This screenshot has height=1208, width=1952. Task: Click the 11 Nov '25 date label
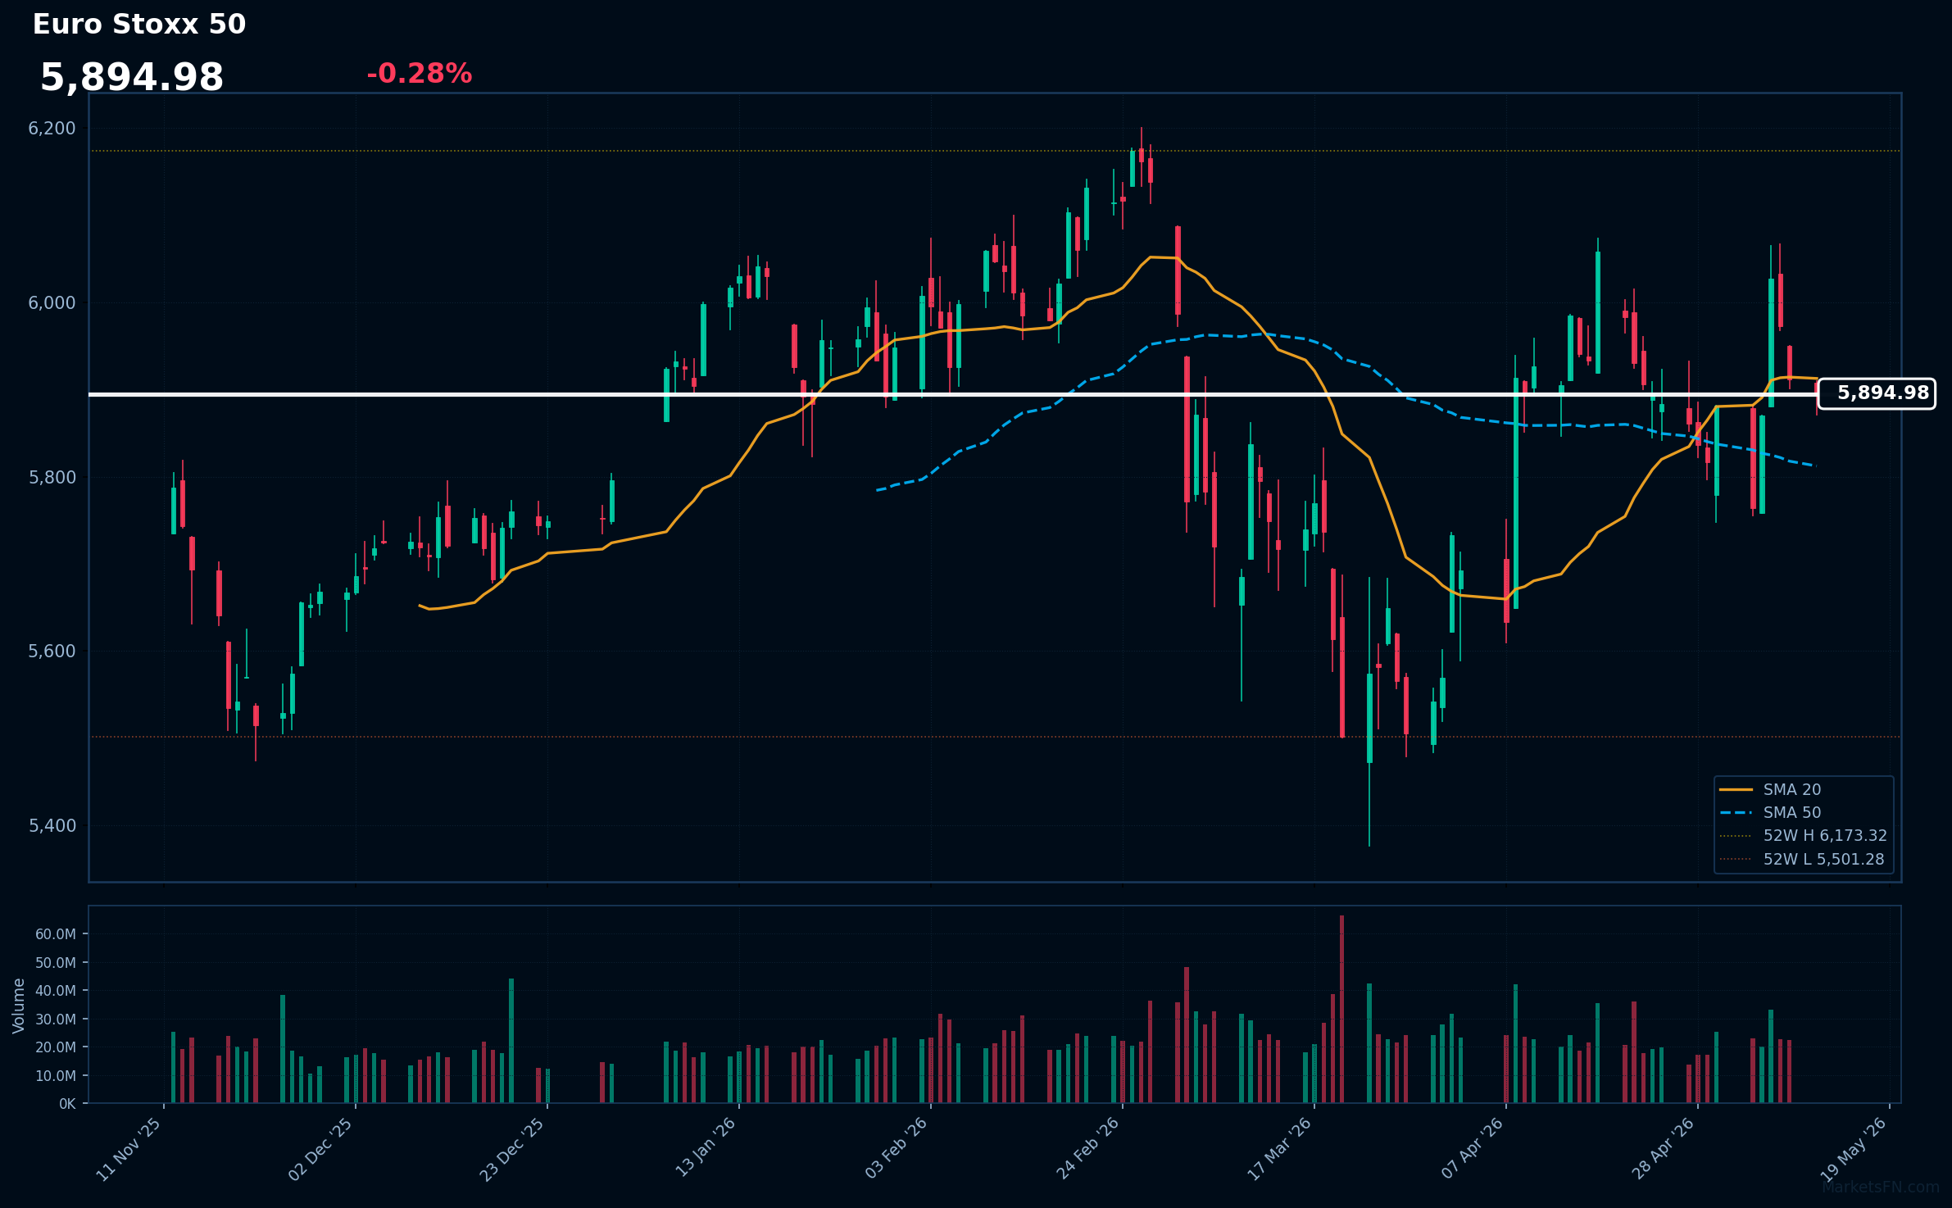tap(129, 1149)
